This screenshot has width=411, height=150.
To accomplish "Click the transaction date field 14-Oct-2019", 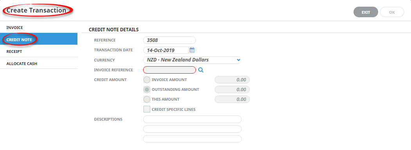I will pos(166,50).
